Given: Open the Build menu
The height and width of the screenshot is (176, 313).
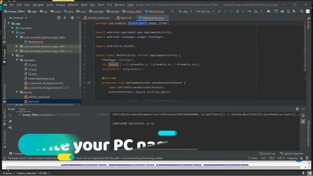Looking at the screenshot, I should (x=84, y=4).
